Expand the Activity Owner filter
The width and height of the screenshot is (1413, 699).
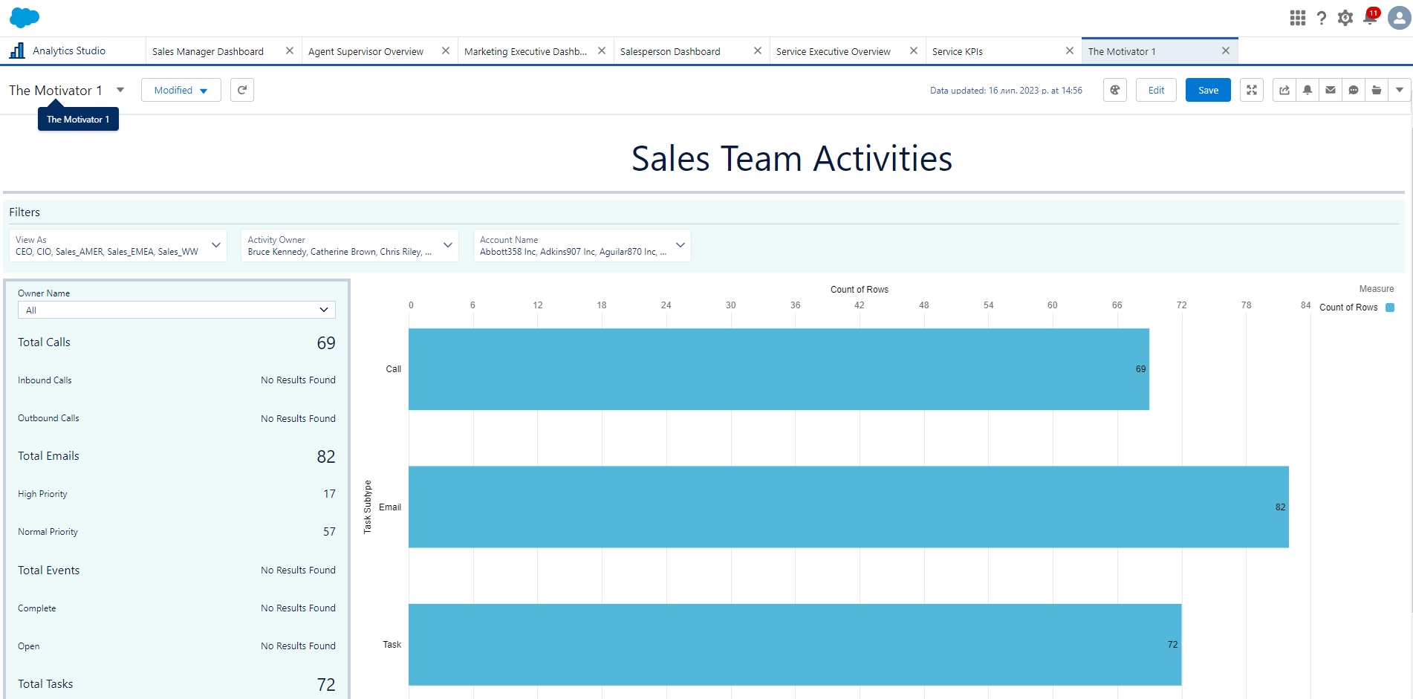pyautogui.click(x=447, y=245)
